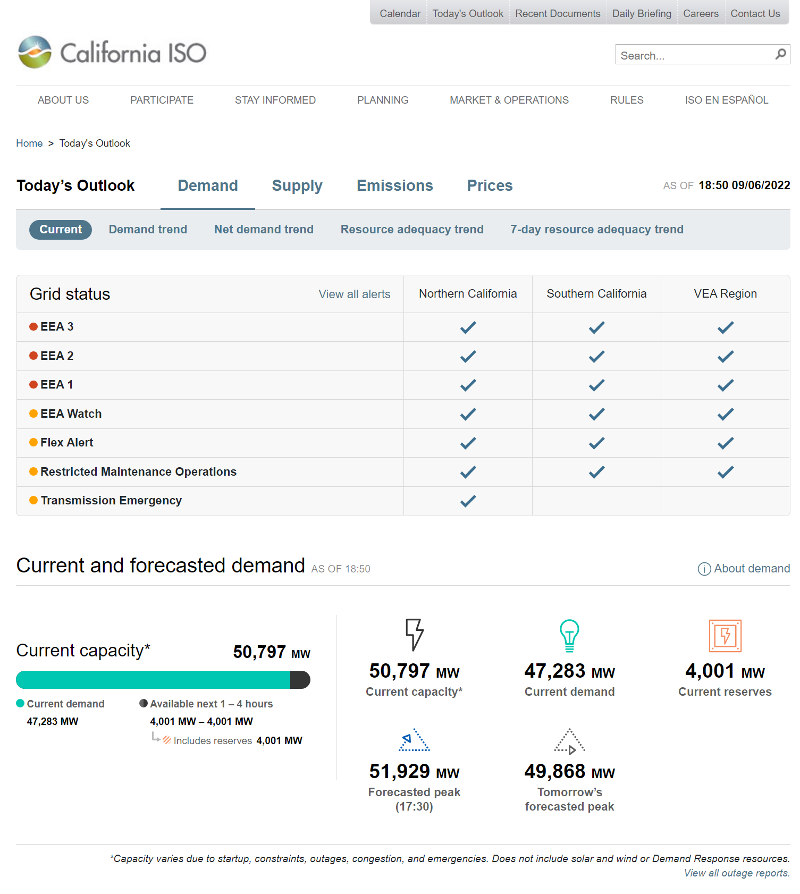
Task: Open the Careers page
Action: (x=701, y=13)
